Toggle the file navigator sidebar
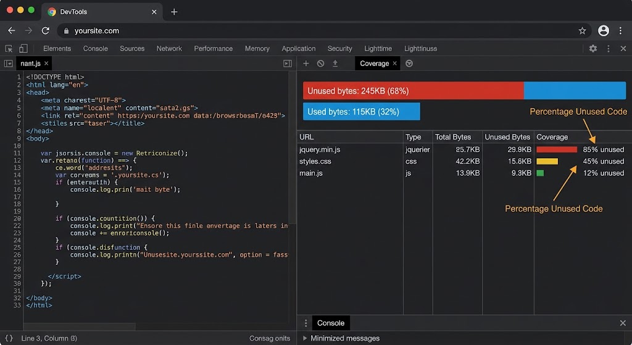The width and height of the screenshot is (632, 345). [8, 64]
